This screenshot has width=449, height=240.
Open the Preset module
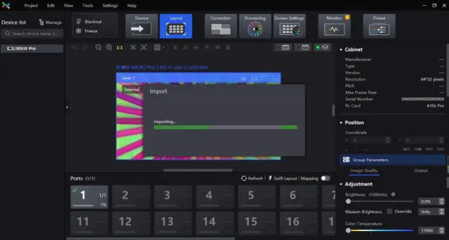379,26
